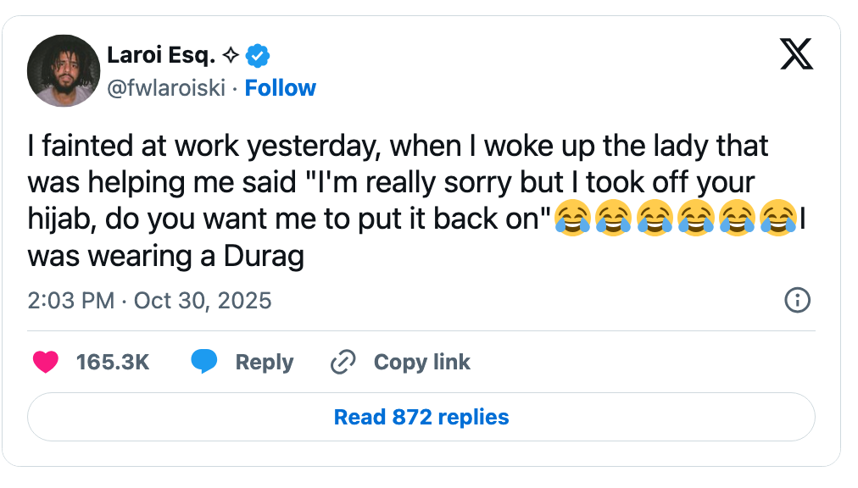Viewport: 858px width, 488px height.
Task: Click the X logo in the top corner
Action: tap(795, 55)
